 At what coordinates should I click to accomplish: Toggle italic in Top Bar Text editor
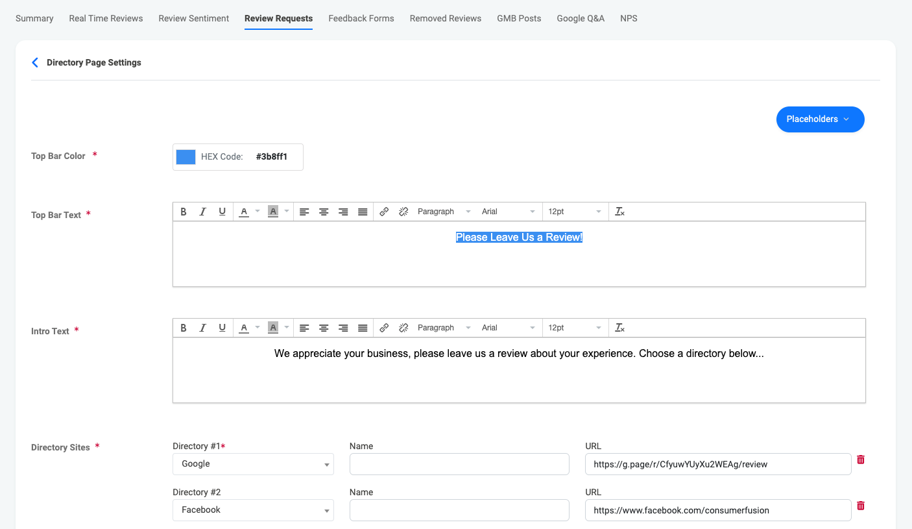pyautogui.click(x=203, y=212)
